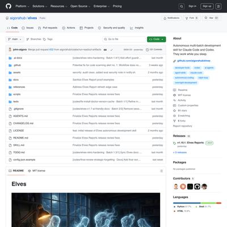Image resolution: width=227 pixels, height=227 pixels.
Task: Open the GitHub logo home link
Action: [x=9, y=6]
